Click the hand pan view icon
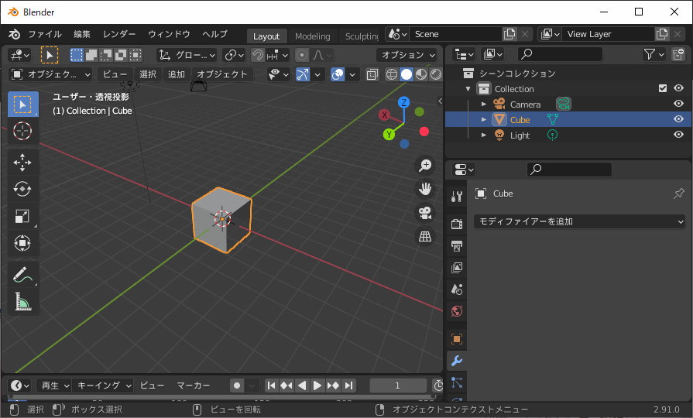Viewport: 693px width, 418px height. pyautogui.click(x=425, y=189)
